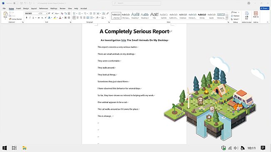Open the Change Case dropdown
Image resolution: width=271 pixels, height=152 pixels.
pyautogui.click(x=57, y=13)
